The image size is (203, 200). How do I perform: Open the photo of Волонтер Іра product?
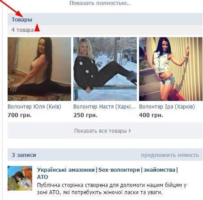(171, 69)
